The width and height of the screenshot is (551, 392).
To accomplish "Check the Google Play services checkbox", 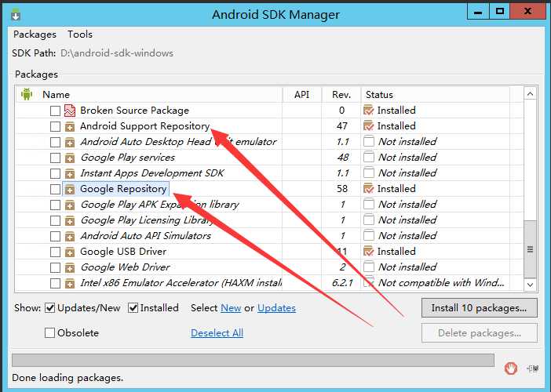I will coord(55,158).
